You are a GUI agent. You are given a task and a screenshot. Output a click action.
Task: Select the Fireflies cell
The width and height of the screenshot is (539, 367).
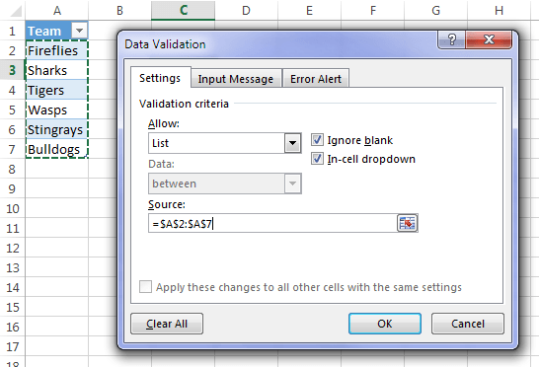(56, 50)
